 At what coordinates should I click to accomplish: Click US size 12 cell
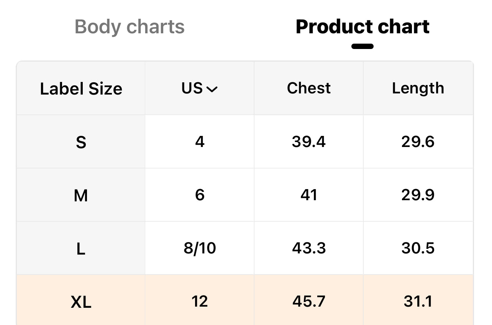click(200, 302)
